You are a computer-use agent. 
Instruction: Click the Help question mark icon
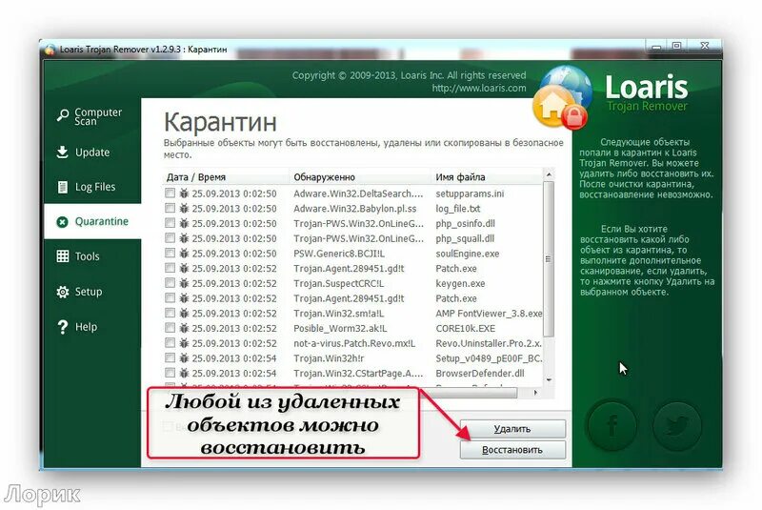63,327
